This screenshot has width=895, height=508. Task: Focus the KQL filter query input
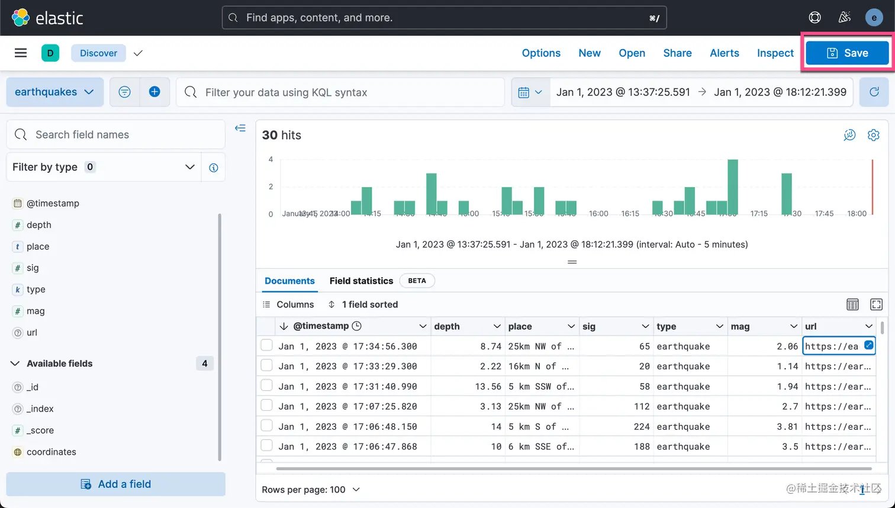[340, 92]
